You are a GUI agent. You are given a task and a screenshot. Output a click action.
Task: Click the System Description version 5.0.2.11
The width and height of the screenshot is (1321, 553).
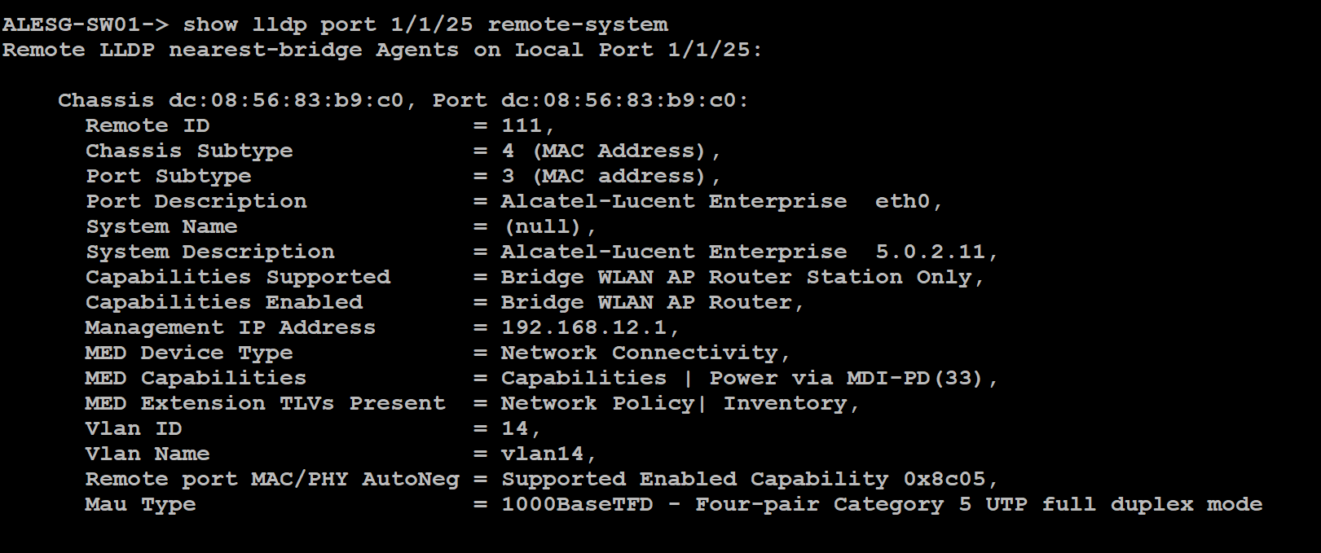[x=931, y=252]
